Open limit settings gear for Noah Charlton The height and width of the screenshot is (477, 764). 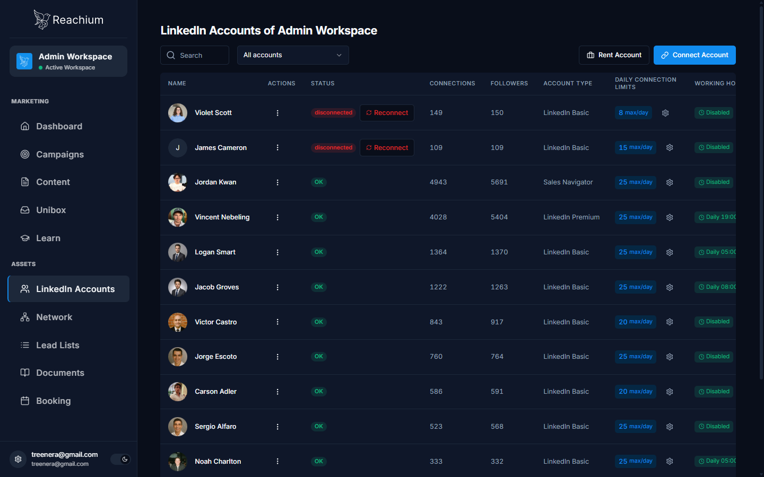670,461
